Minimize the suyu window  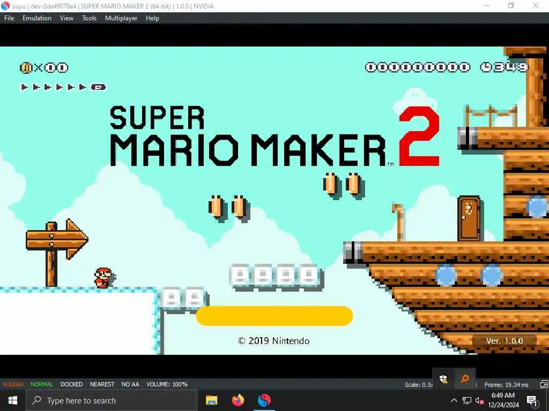487,5
